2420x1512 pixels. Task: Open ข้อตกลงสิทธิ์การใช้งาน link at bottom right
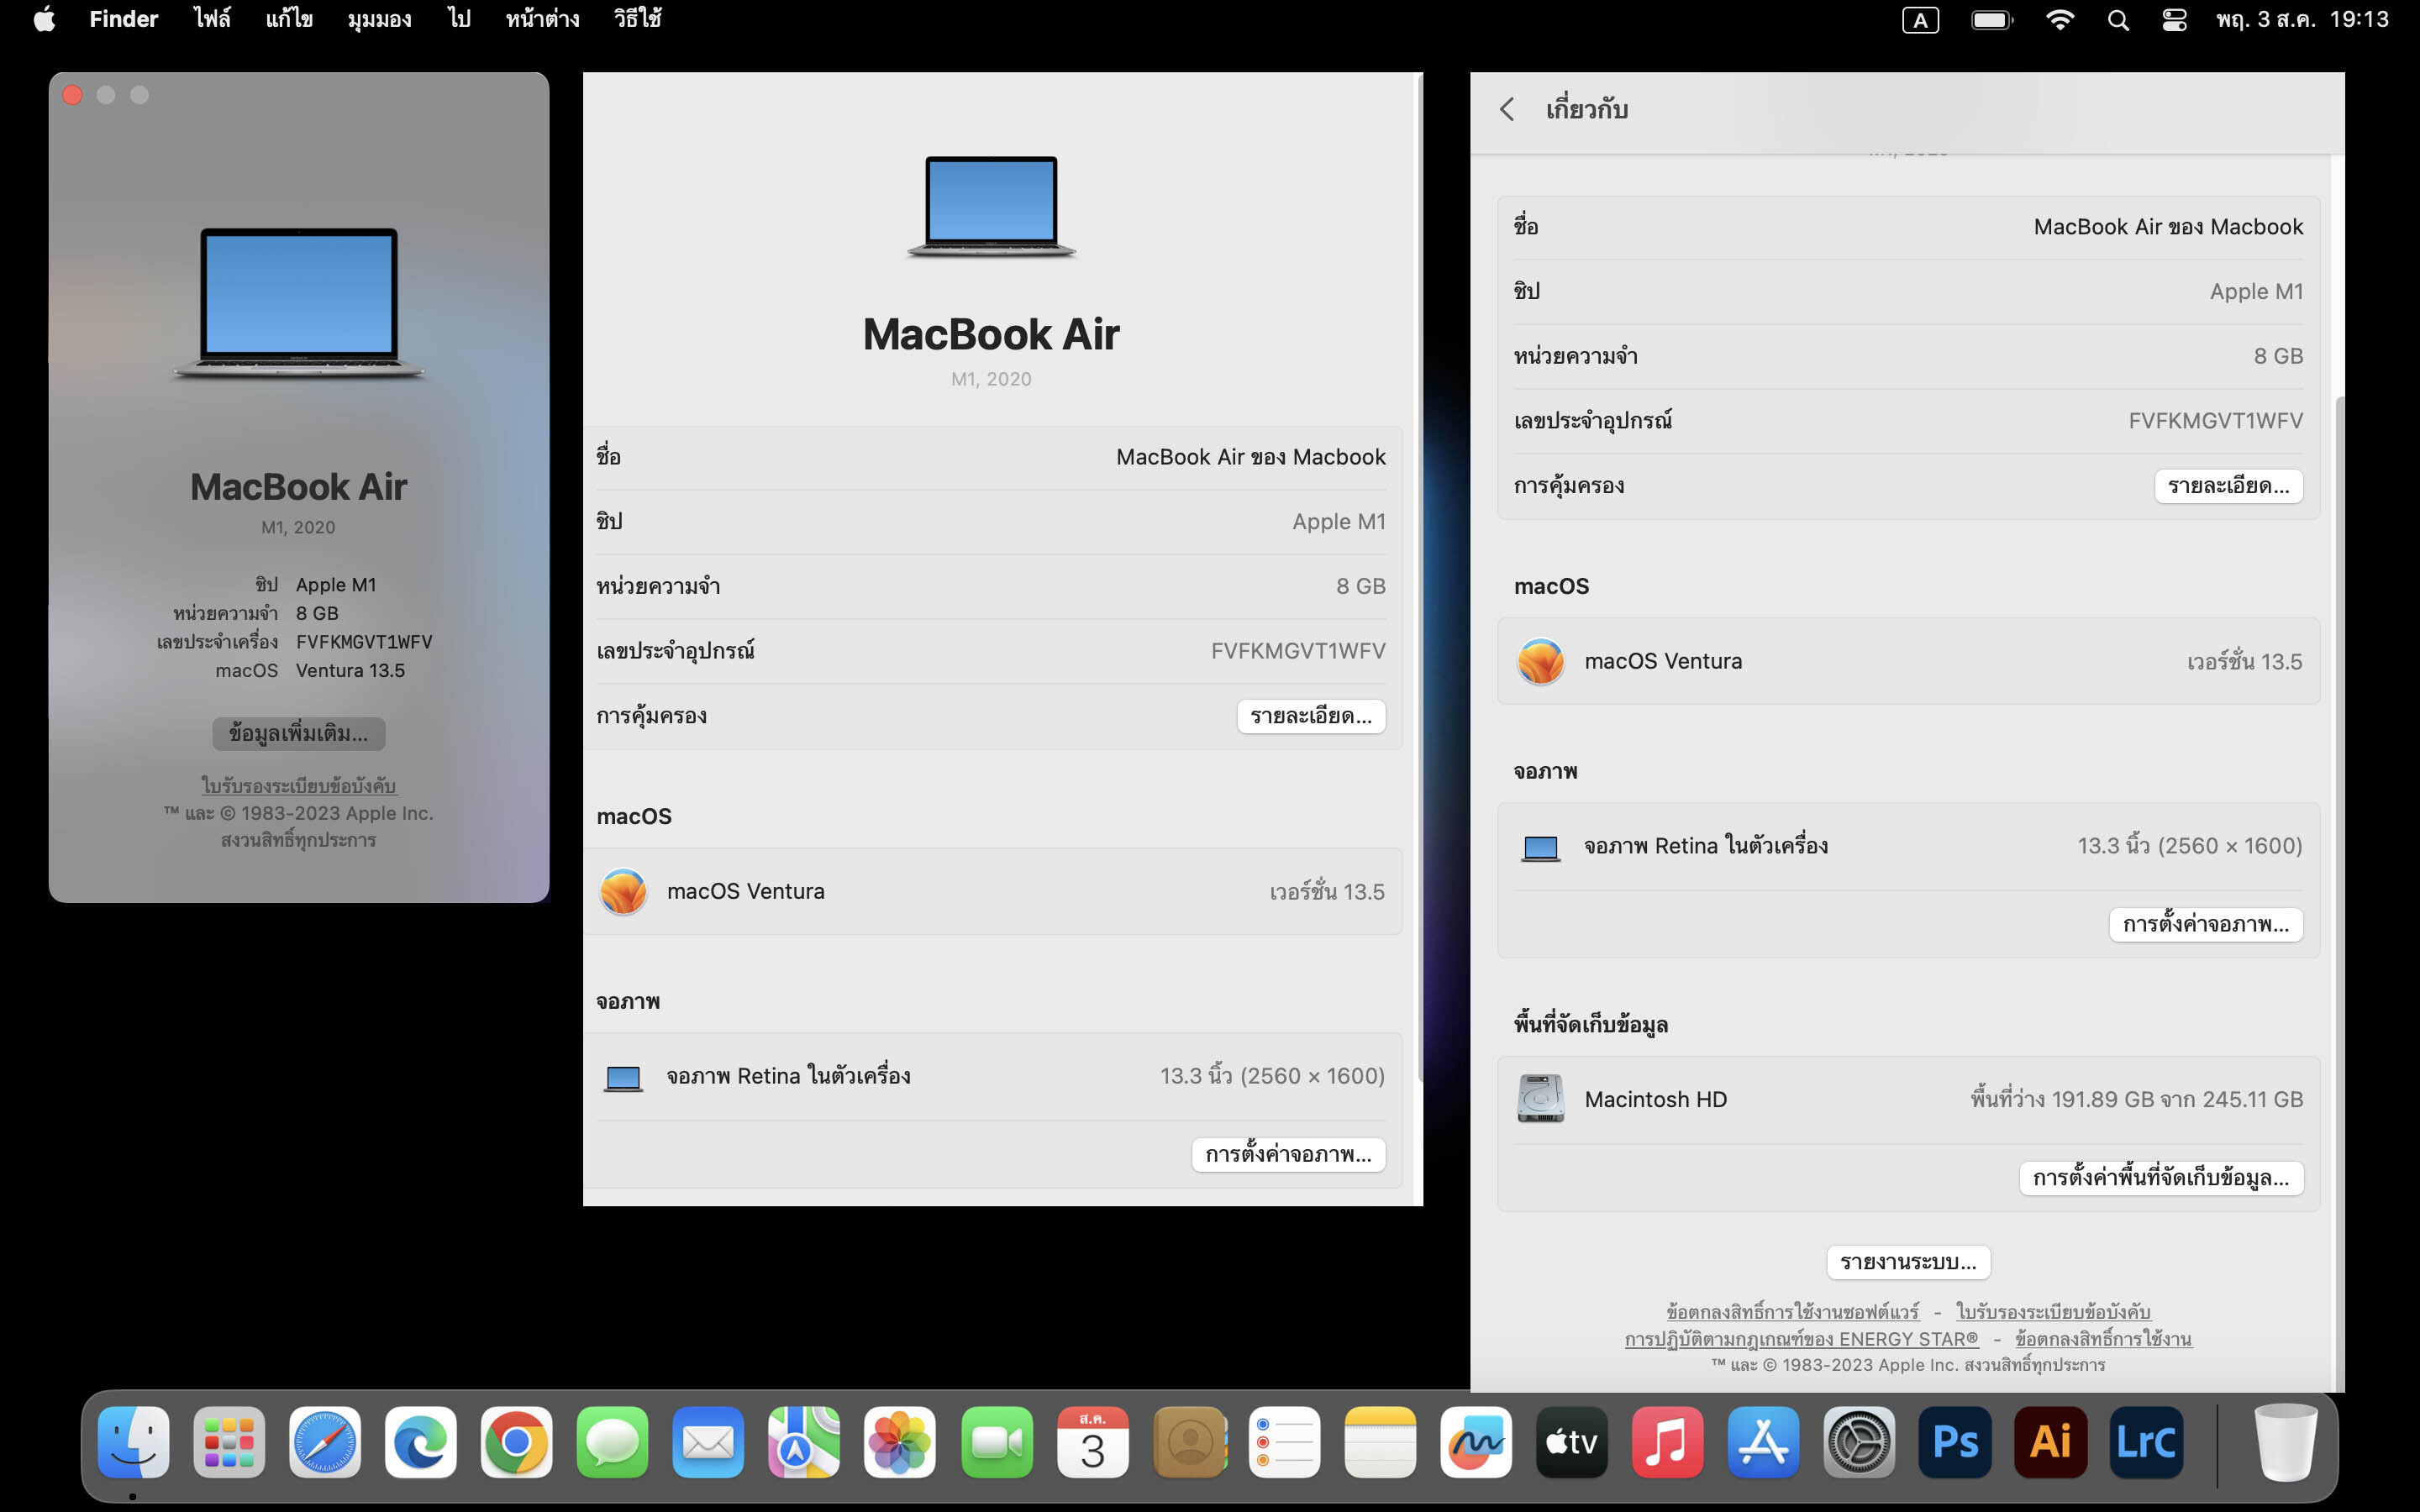point(2103,1338)
